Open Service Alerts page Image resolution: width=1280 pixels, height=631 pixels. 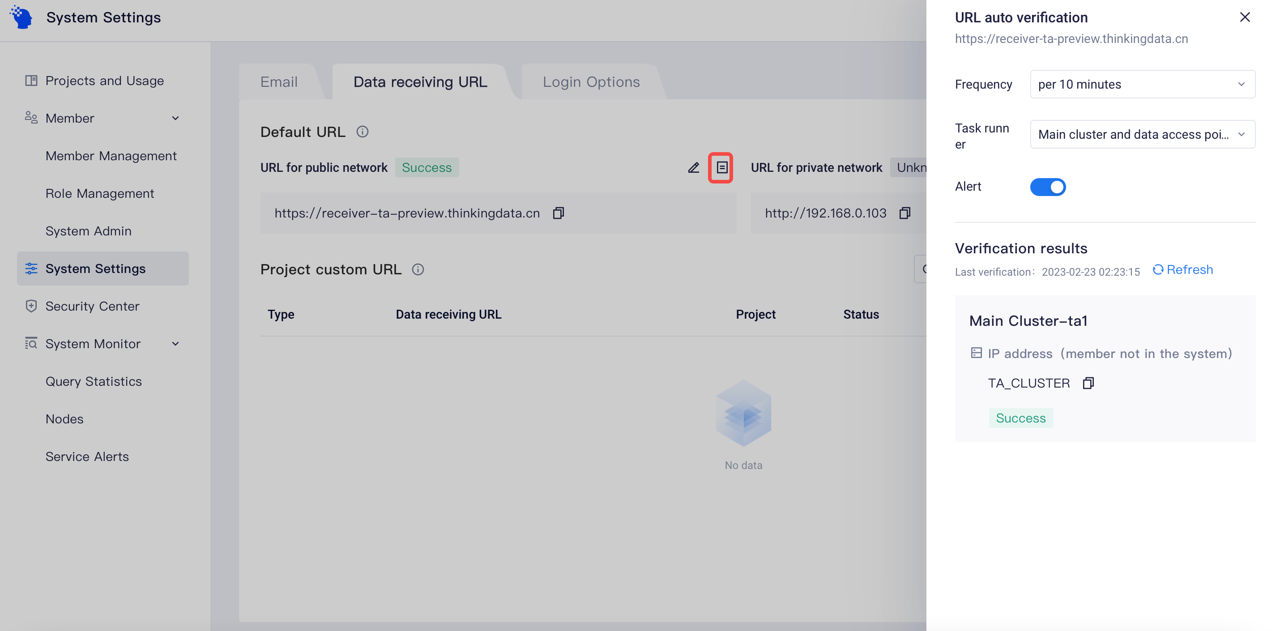87,456
